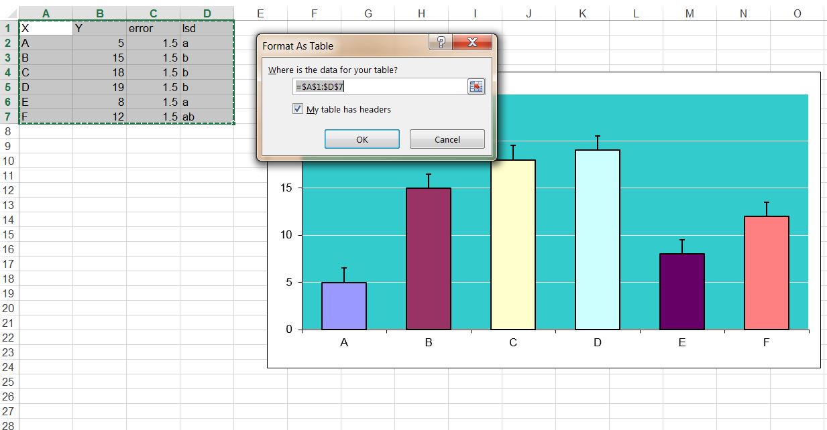The width and height of the screenshot is (827, 430).
Task: Select row 7 header
Action: click(x=7, y=117)
